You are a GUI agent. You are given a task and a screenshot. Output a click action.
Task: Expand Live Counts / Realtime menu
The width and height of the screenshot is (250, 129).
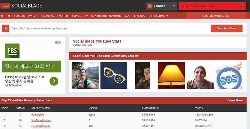pos(151,16)
